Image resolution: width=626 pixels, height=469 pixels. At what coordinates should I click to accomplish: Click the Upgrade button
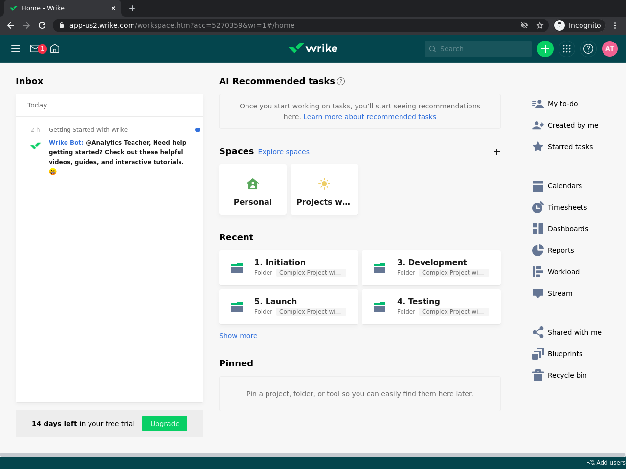point(165,424)
